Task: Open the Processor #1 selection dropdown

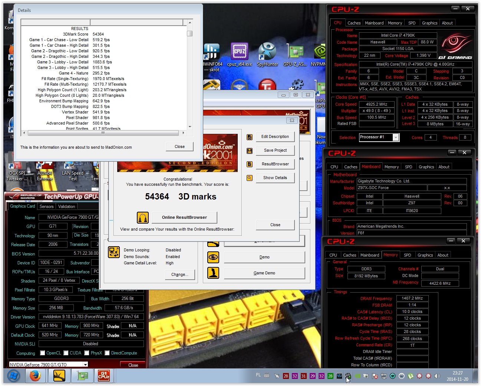Action: (396, 138)
